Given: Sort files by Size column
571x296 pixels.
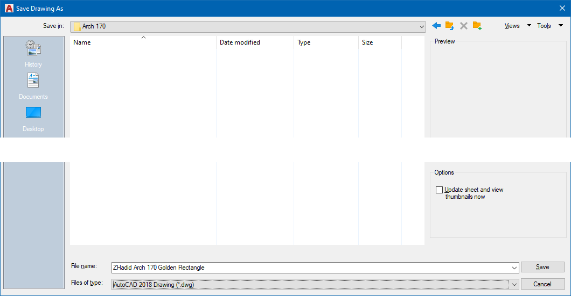Looking at the screenshot, I should [x=380, y=42].
